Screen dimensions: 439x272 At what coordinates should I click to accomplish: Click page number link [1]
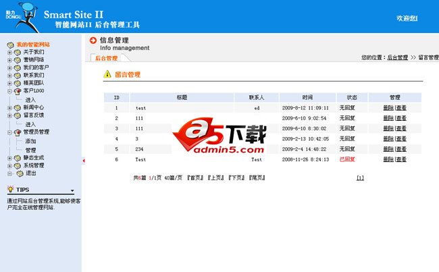click(x=360, y=178)
